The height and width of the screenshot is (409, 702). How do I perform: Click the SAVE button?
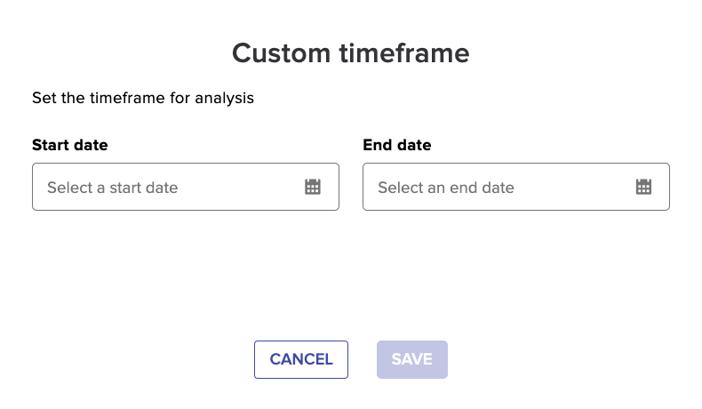412,359
